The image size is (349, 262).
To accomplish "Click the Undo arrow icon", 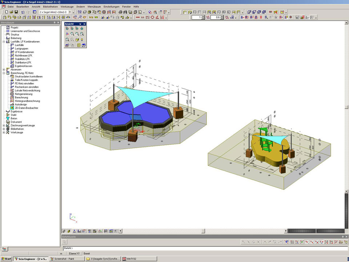I will (23, 12).
